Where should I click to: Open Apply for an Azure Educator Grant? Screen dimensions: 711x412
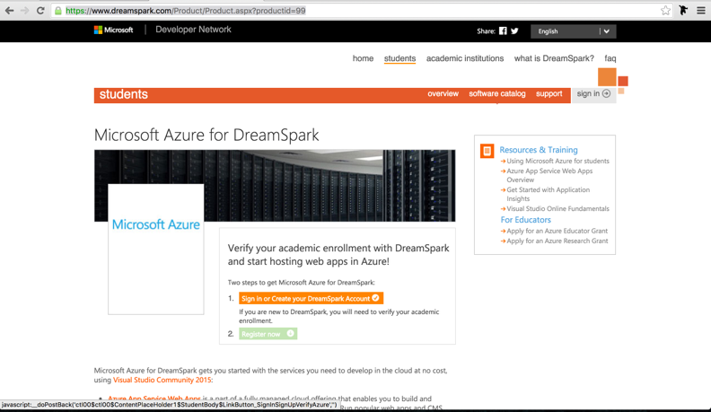click(x=557, y=231)
